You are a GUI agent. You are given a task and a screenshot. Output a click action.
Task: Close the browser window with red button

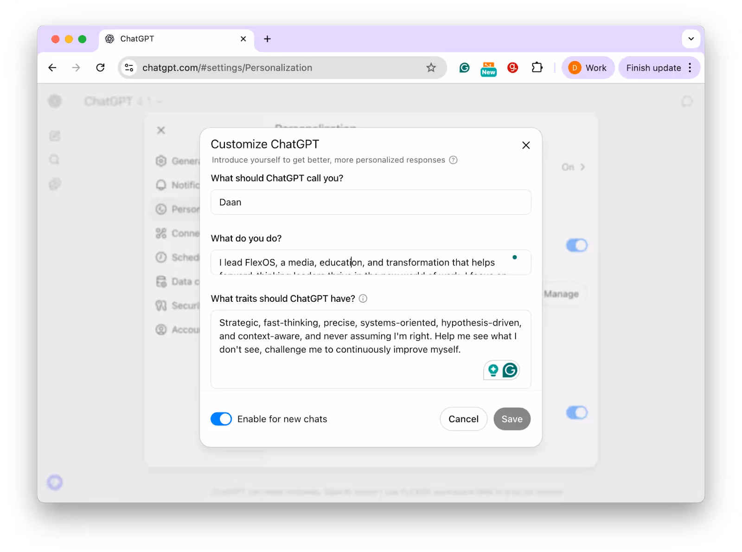(56, 39)
